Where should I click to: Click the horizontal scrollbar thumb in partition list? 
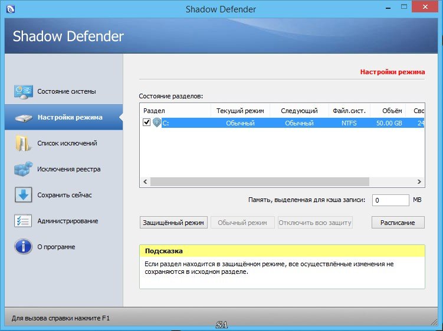[260, 182]
